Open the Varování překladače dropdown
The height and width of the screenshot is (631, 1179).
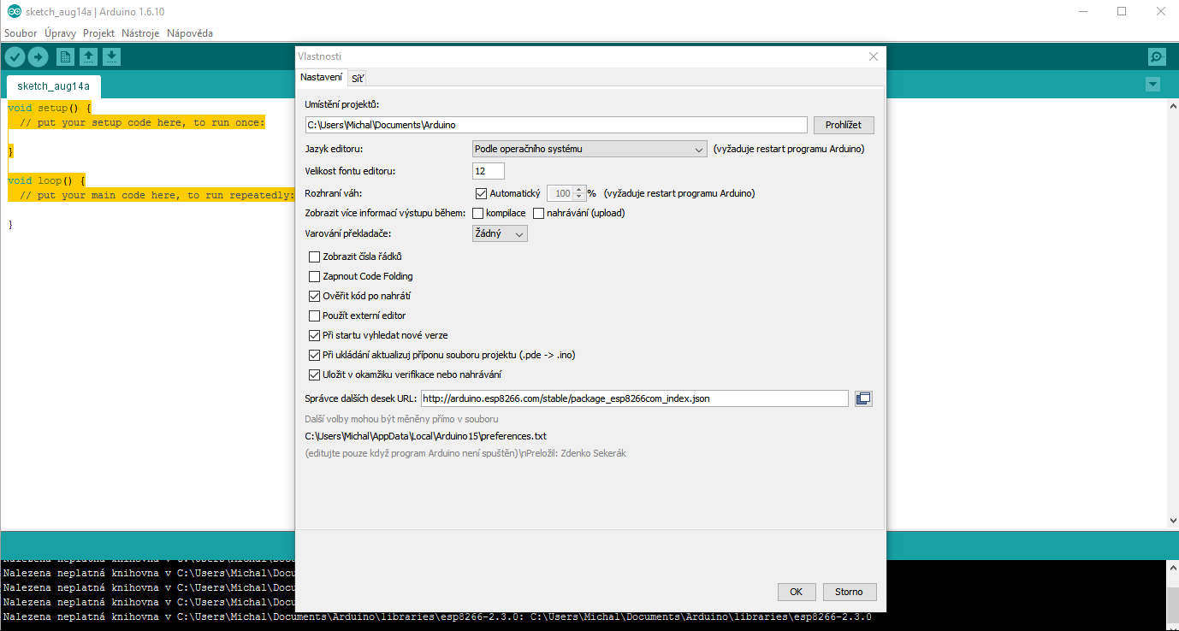coord(499,233)
